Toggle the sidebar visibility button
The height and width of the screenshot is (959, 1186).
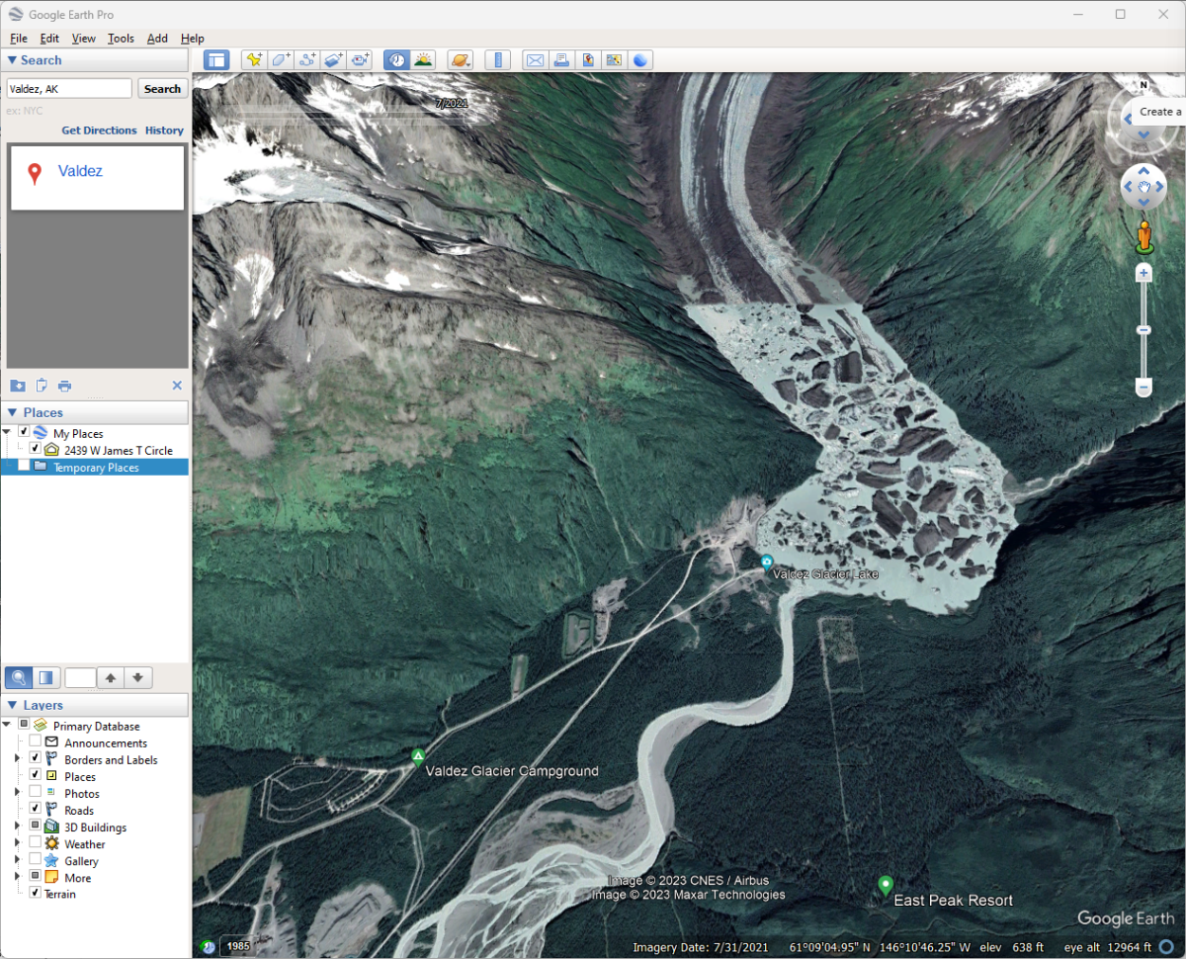click(215, 60)
